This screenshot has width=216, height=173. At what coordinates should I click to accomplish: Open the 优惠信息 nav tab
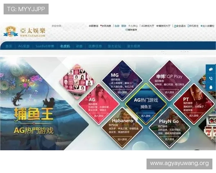(95, 46)
